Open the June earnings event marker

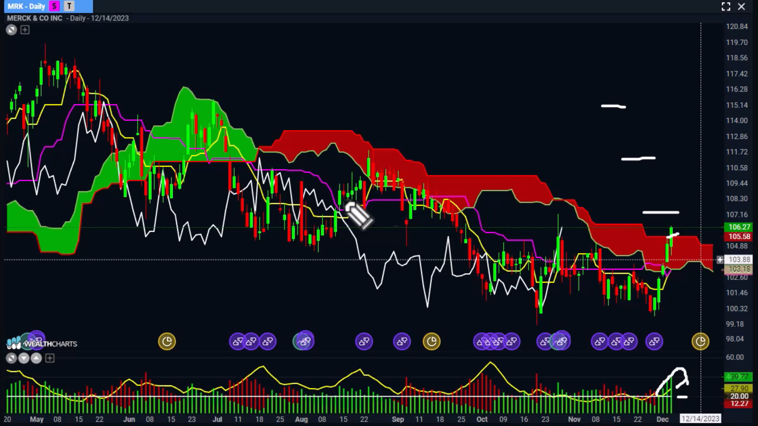pyautogui.click(x=167, y=341)
